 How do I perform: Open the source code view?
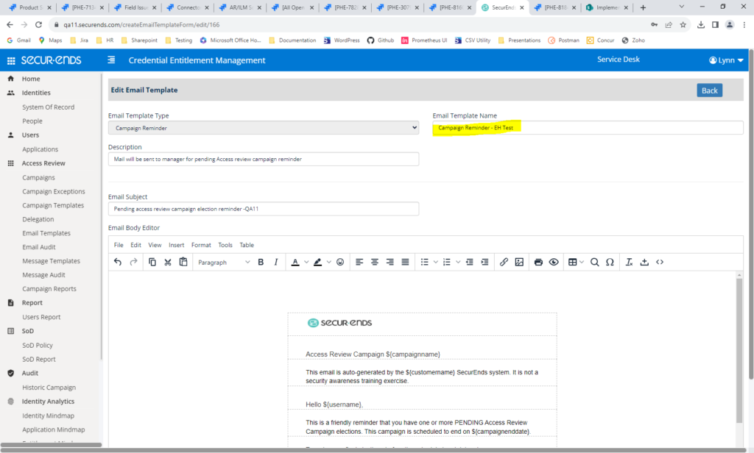coord(660,262)
